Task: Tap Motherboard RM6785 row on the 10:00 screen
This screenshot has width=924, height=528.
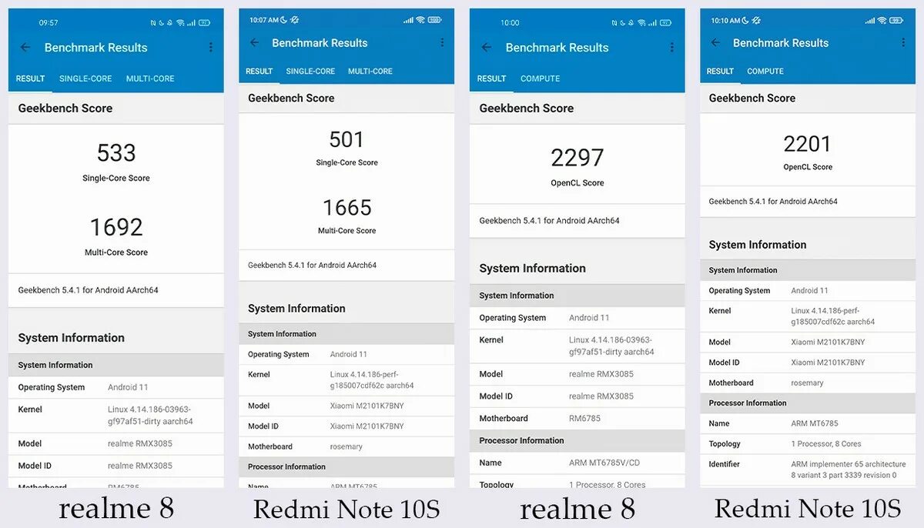Action: pos(577,419)
